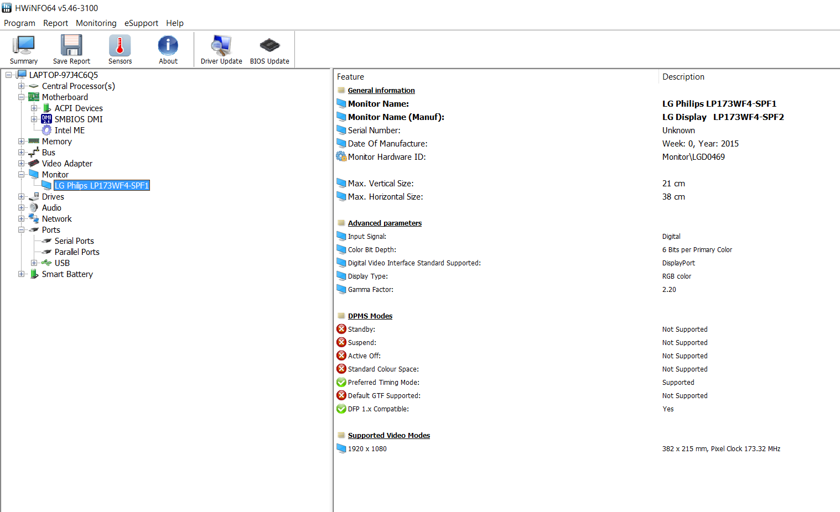Collapse the Motherboard node
The height and width of the screenshot is (512, 840).
click(21, 97)
